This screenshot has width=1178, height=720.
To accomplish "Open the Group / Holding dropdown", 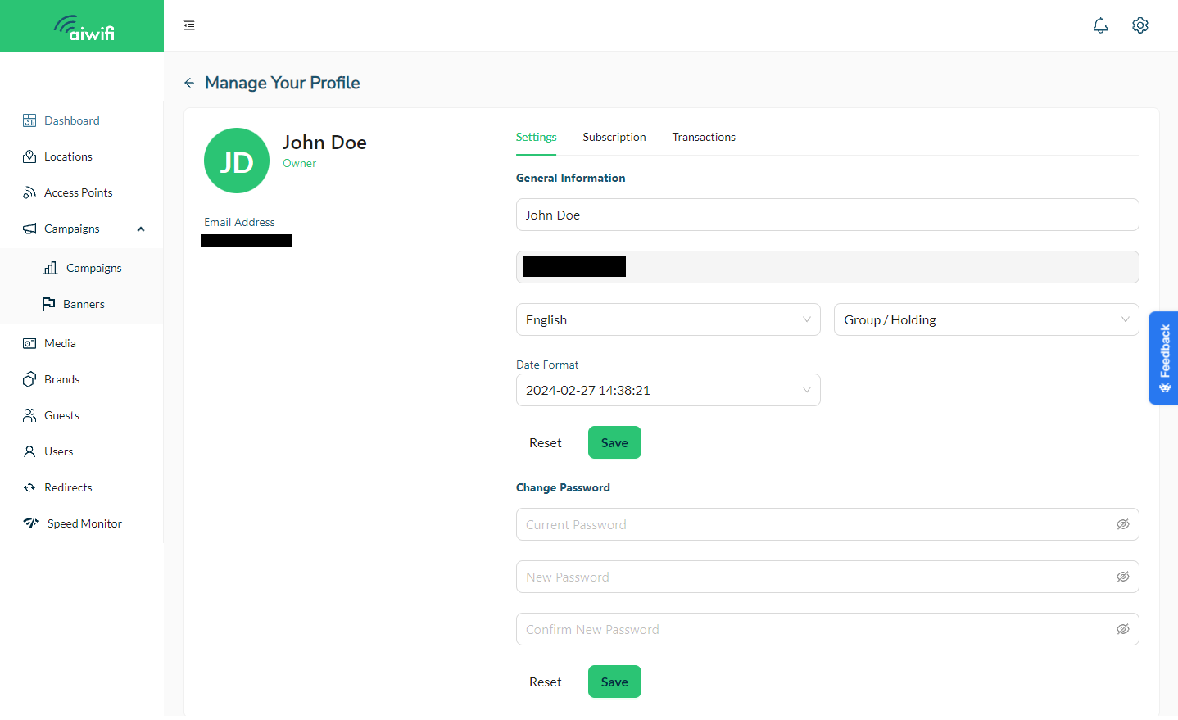I will (985, 319).
